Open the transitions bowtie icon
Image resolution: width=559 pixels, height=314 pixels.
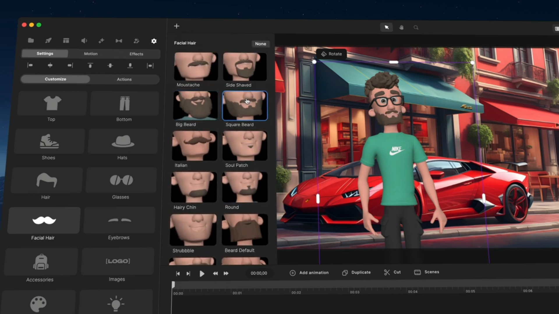119,41
